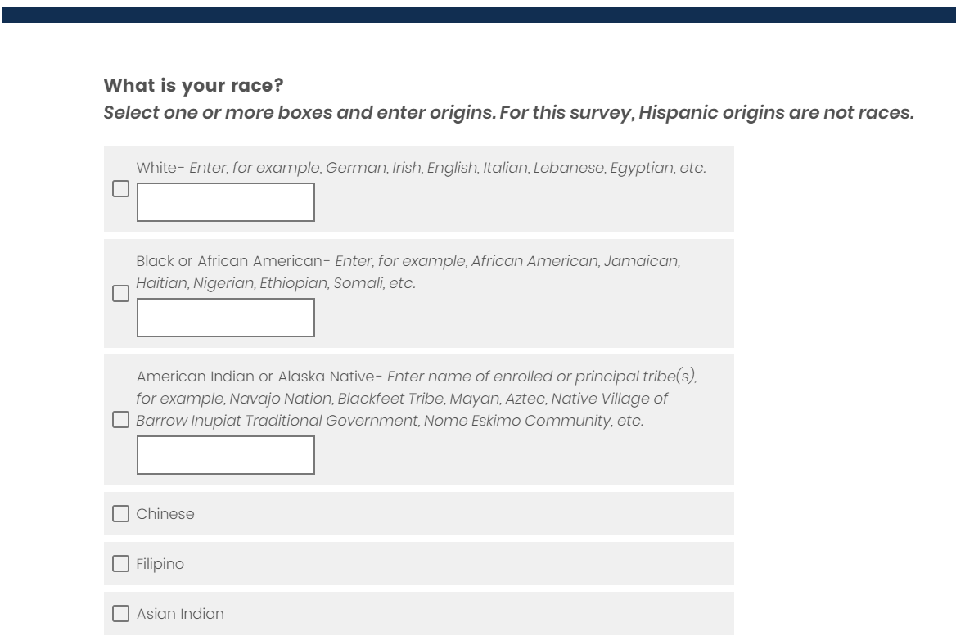Check the Filipino checkbox
The width and height of the screenshot is (956, 636).
120,563
